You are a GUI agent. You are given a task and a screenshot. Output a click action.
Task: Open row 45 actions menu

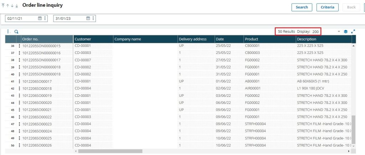point(19,110)
